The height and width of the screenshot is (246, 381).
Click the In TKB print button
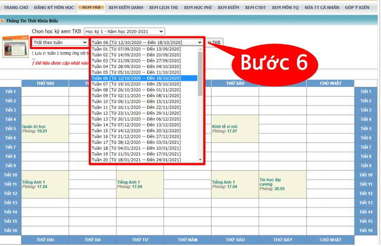pyautogui.click(x=214, y=43)
